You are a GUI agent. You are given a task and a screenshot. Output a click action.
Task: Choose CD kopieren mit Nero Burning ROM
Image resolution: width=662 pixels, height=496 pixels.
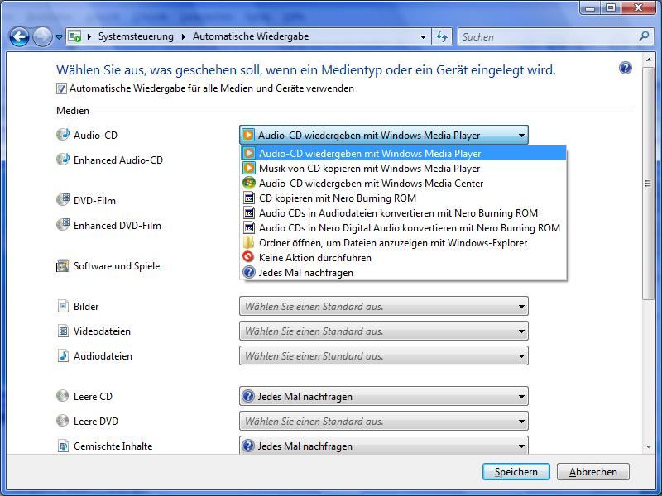[403, 198]
